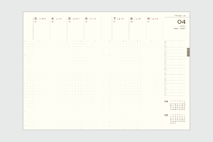The width and height of the screenshot is (213, 142).
Task: Open the April mini calendar
Action: (x=177, y=105)
